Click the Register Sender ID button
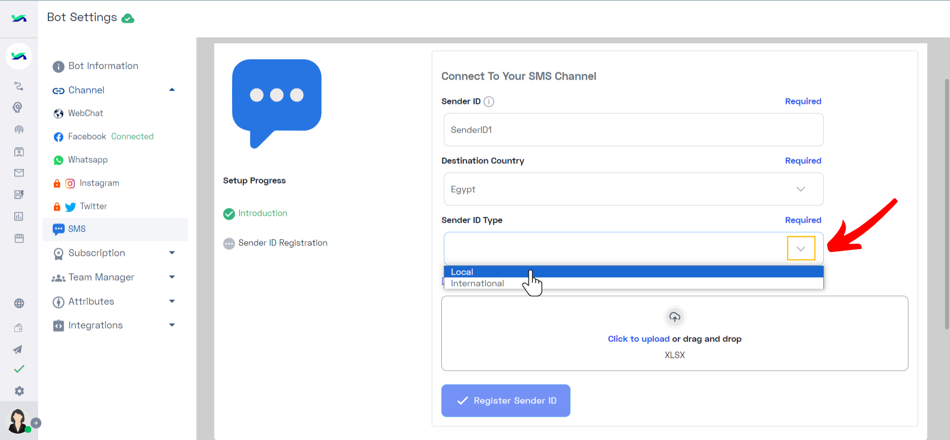Image resolution: width=950 pixels, height=440 pixels. pyautogui.click(x=506, y=400)
